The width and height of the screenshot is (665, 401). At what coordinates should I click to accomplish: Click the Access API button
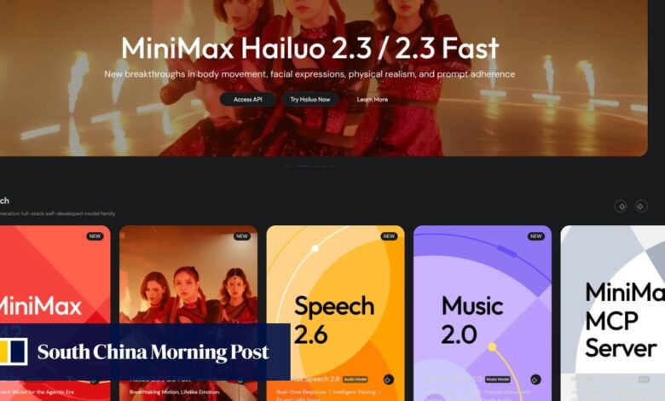pos(248,99)
